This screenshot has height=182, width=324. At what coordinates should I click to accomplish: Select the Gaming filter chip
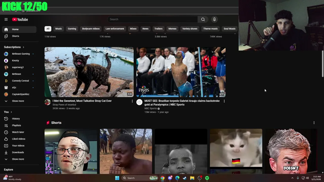tap(72, 29)
